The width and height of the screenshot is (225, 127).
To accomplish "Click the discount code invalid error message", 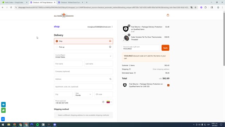I will coord(146,57).
